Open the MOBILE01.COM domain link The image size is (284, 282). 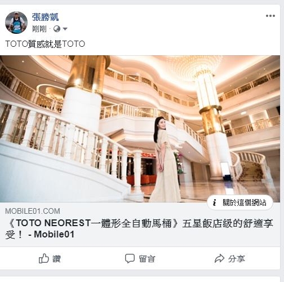point(33,211)
